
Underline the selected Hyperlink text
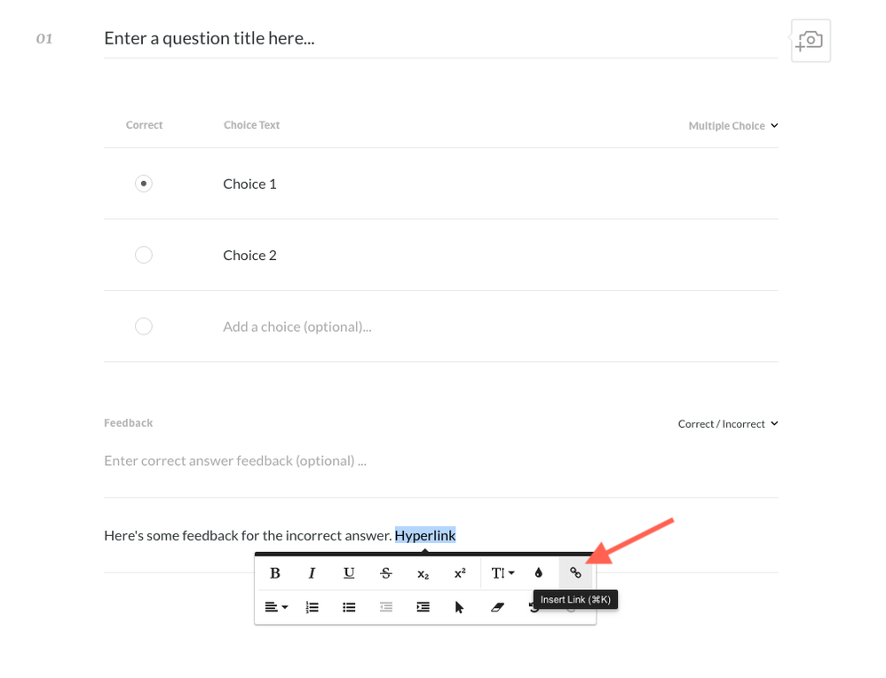click(x=349, y=573)
